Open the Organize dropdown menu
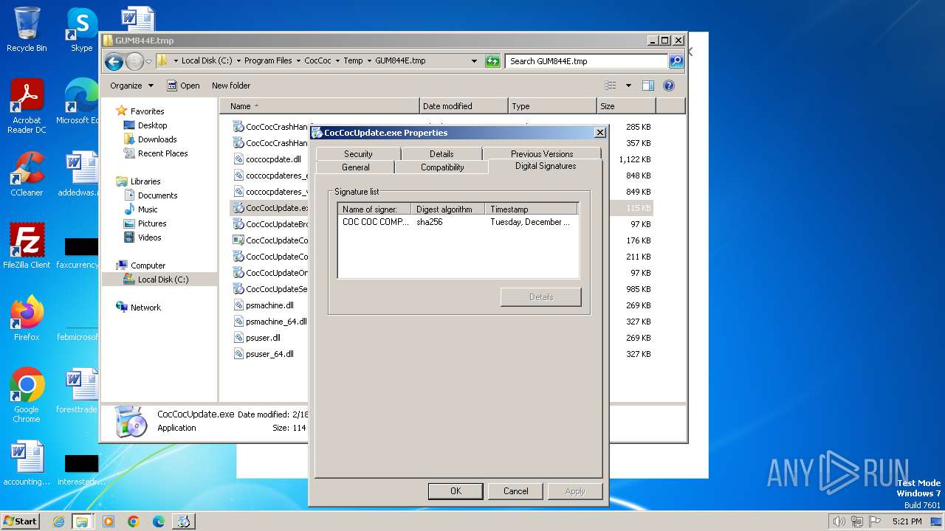The image size is (945, 531). point(132,86)
